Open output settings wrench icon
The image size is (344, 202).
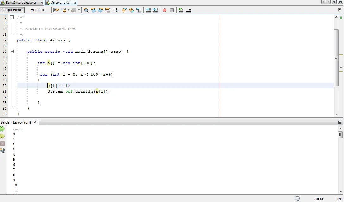(3, 151)
